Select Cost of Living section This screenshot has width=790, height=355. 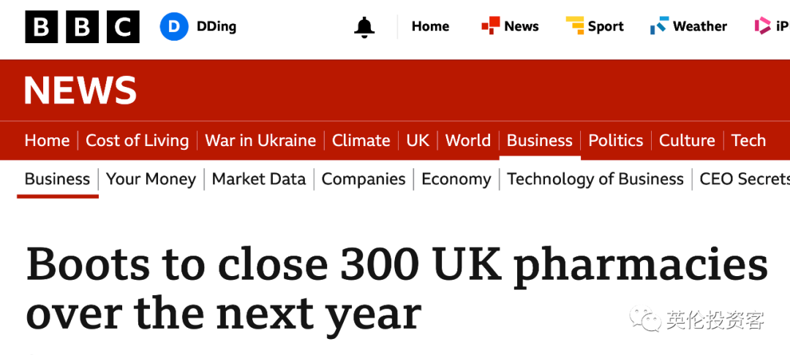tap(137, 140)
